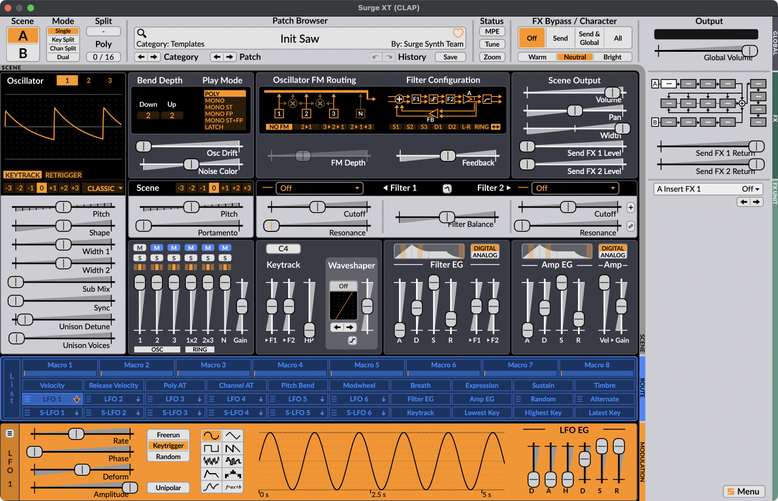The width and height of the screenshot is (778, 501).
Task: Click the filter subtype icon between filters
Action: [x=447, y=189]
